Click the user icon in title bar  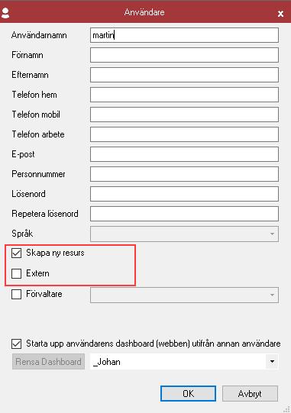point(5,13)
